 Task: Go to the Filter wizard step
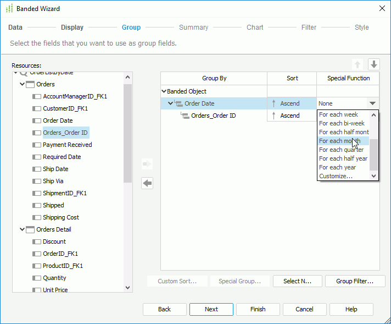point(309,27)
